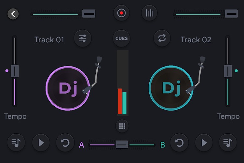This screenshot has width=244, height=163.
Task: Click the purple A crossfader label
Action: (x=82, y=145)
